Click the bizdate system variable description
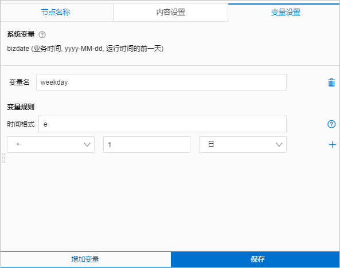340x268 pixels. tap(85, 49)
